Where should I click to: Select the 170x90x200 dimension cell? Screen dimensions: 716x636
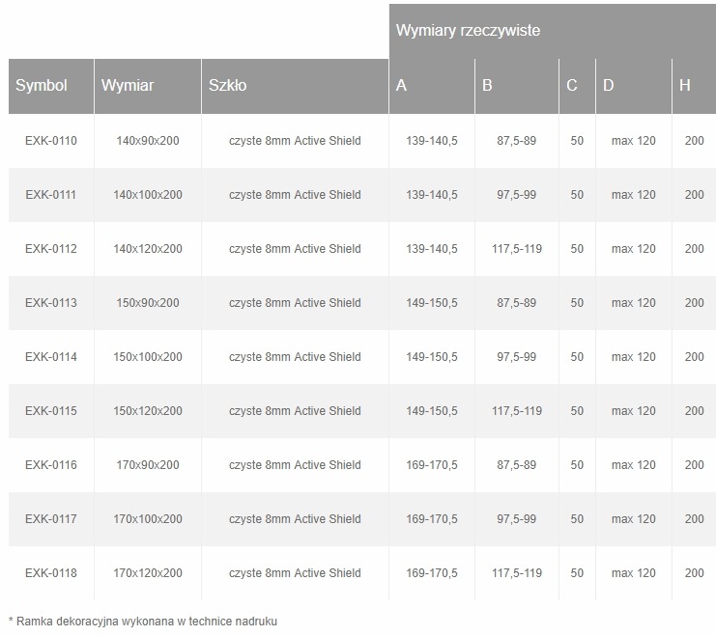(x=148, y=465)
